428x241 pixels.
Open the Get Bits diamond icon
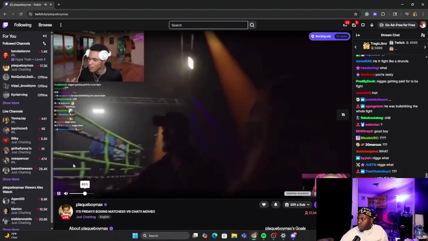pyautogui.click(x=371, y=25)
